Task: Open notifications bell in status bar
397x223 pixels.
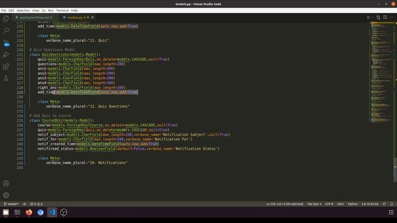Action: click(x=391, y=204)
